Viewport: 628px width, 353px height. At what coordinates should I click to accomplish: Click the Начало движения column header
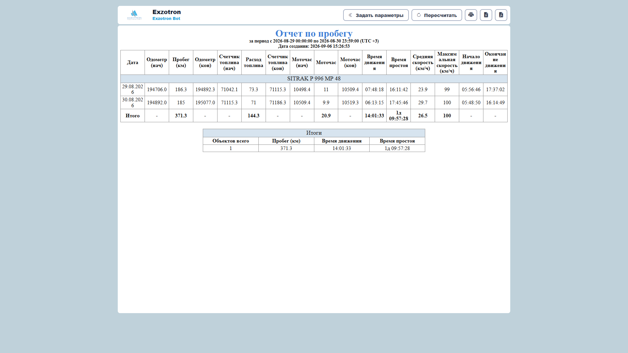point(471,62)
